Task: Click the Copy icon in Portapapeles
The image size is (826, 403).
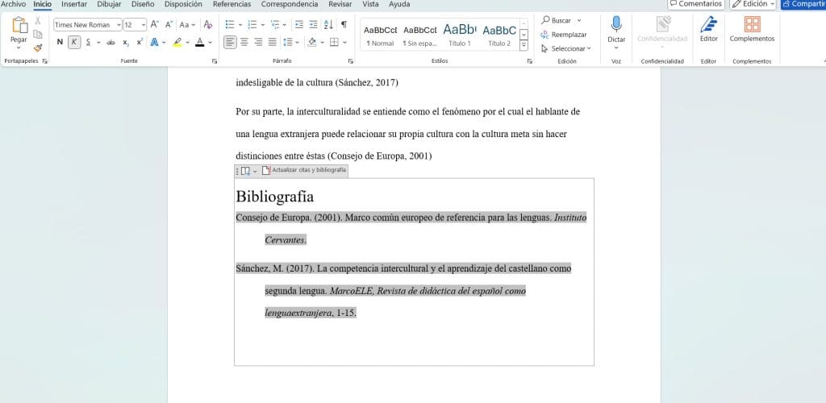Action: tap(38, 34)
